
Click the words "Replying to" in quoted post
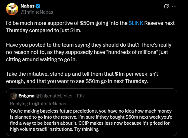(x=21, y=104)
